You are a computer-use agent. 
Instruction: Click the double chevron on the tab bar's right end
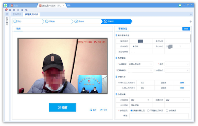point(190,14)
